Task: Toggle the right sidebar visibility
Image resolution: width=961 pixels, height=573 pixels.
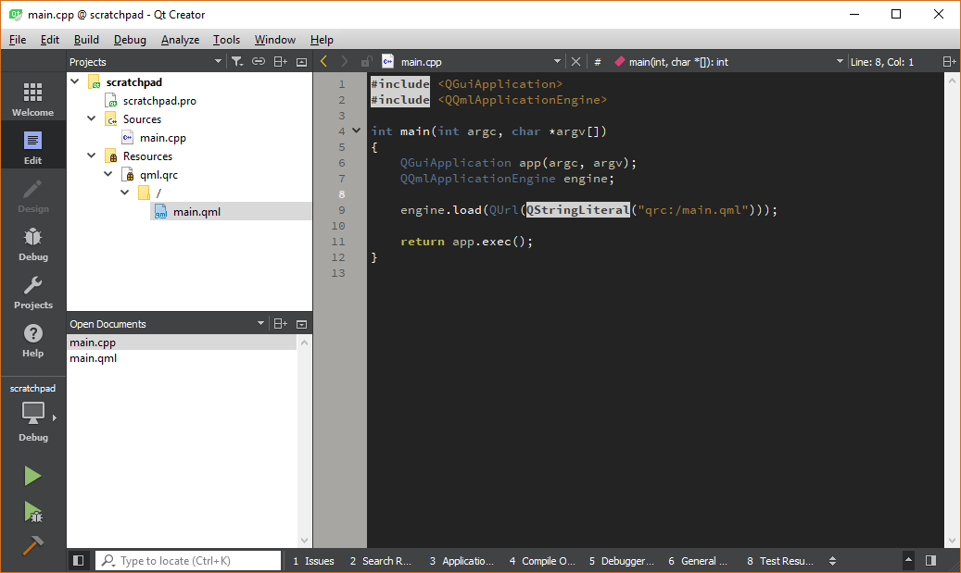Action: (x=931, y=561)
